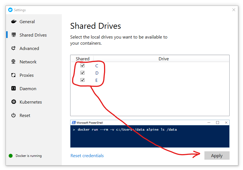Click the Reset credentials link
Screen dimensions: 243x170
click(87, 156)
